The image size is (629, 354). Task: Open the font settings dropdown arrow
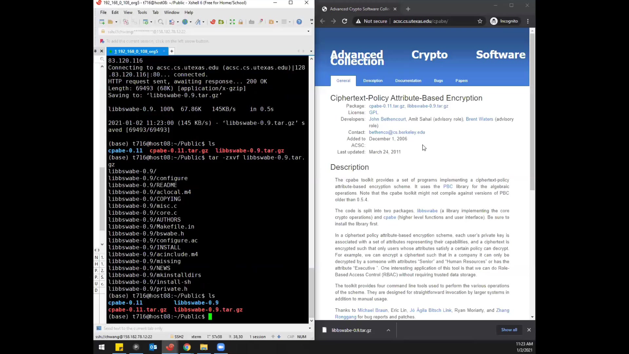[x=203, y=22]
